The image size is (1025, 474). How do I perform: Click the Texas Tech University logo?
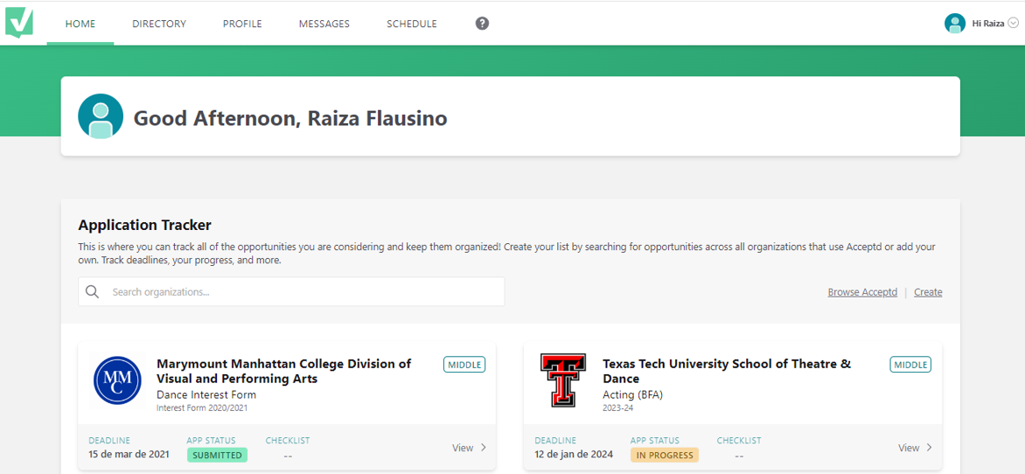tap(562, 380)
